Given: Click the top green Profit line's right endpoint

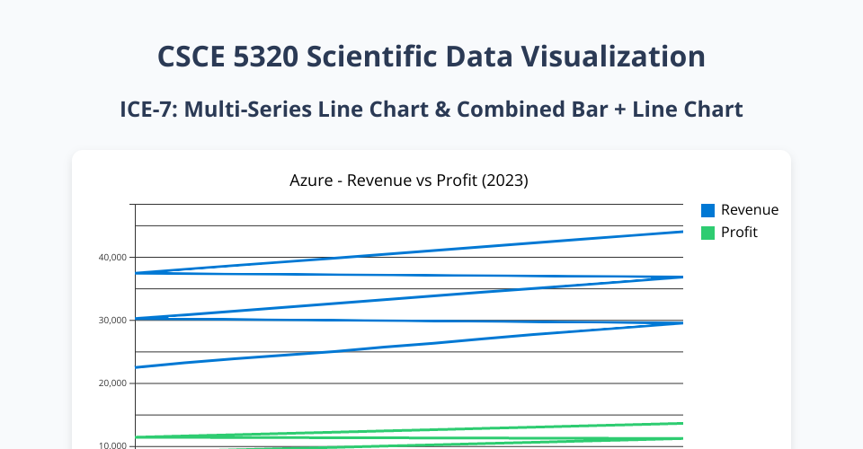Looking at the screenshot, I should click(682, 423).
